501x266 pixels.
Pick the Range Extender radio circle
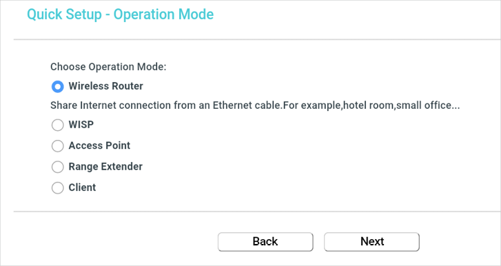coord(57,167)
